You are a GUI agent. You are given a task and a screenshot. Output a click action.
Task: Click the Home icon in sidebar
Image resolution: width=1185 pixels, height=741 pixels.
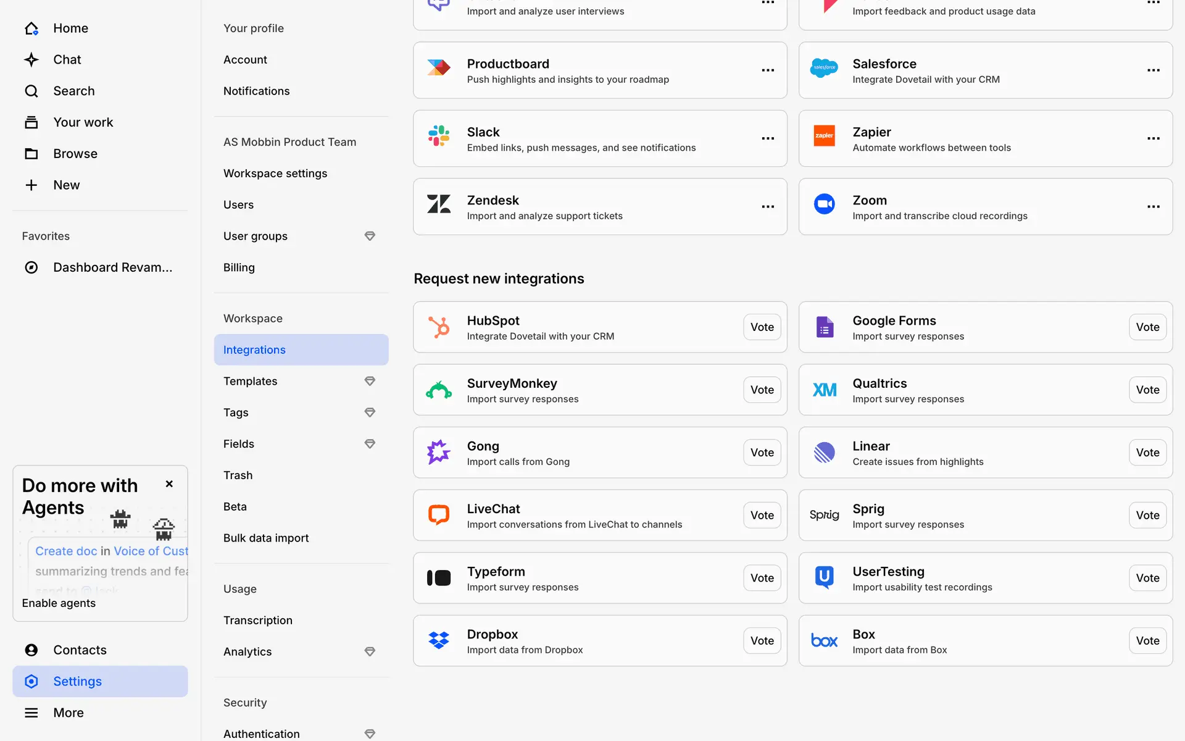(x=31, y=28)
